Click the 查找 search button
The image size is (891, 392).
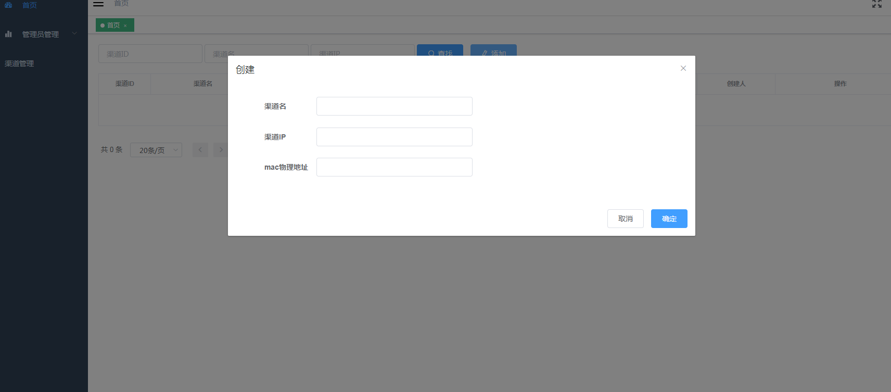(x=440, y=50)
